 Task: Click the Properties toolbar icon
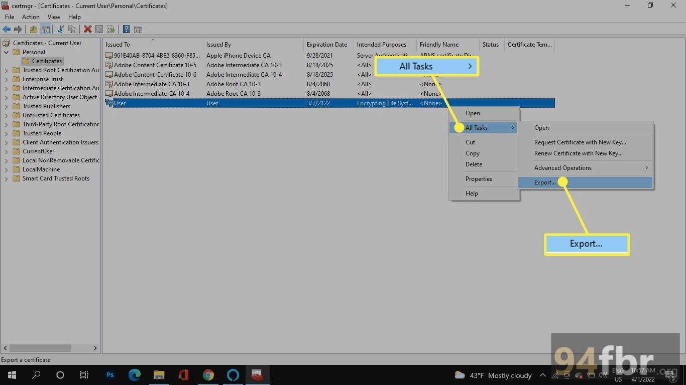(x=99, y=30)
